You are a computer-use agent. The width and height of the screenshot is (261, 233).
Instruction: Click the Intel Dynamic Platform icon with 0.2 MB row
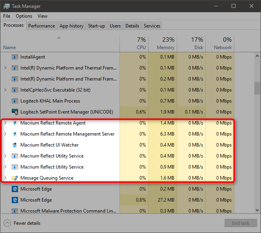pyautogui.click(x=15, y=79)
